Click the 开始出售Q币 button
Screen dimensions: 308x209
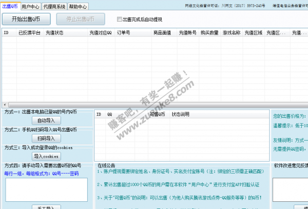(x=26, y=19)
